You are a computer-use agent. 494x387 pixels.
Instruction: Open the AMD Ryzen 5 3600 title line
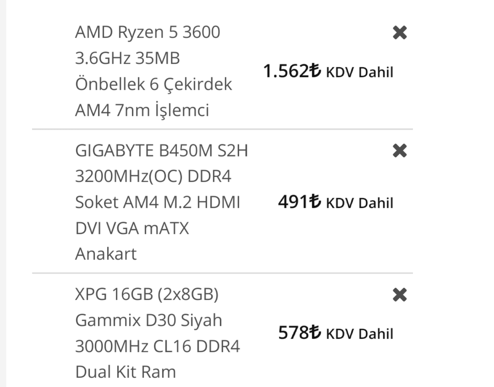click(147, 32)
